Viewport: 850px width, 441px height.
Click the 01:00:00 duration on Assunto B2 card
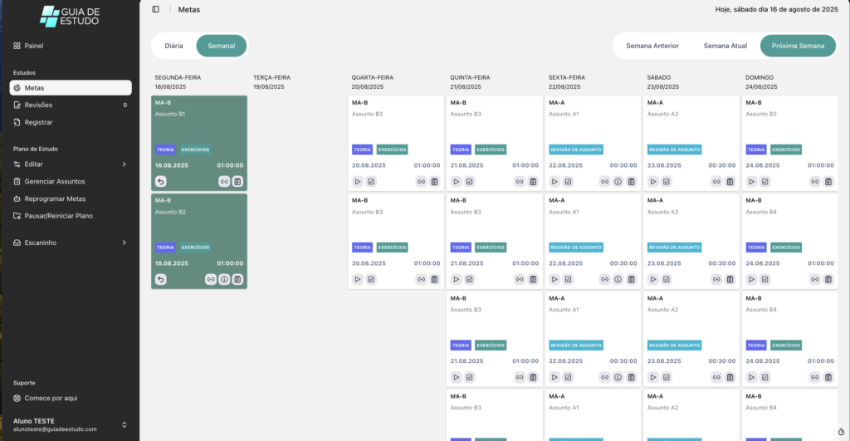[231, 263]
